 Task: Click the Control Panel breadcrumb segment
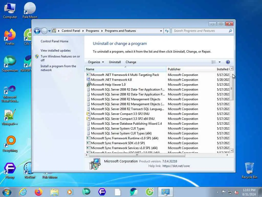(71, 31)
